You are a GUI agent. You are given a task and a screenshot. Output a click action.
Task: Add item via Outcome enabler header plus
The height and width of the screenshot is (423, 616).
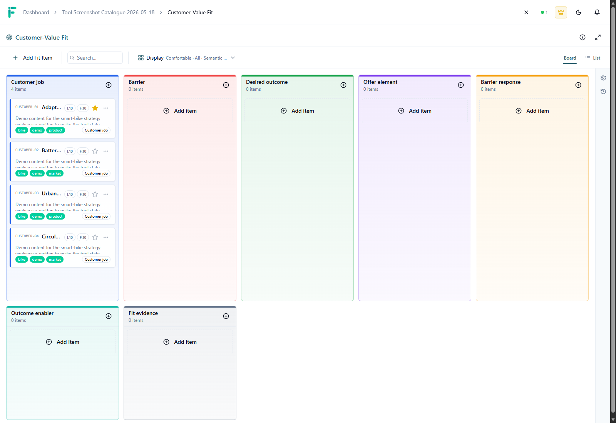[x=109, y=316]
